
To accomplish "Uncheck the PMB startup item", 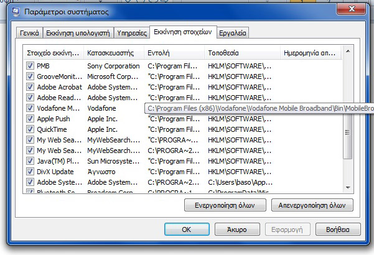I will 30,65.
